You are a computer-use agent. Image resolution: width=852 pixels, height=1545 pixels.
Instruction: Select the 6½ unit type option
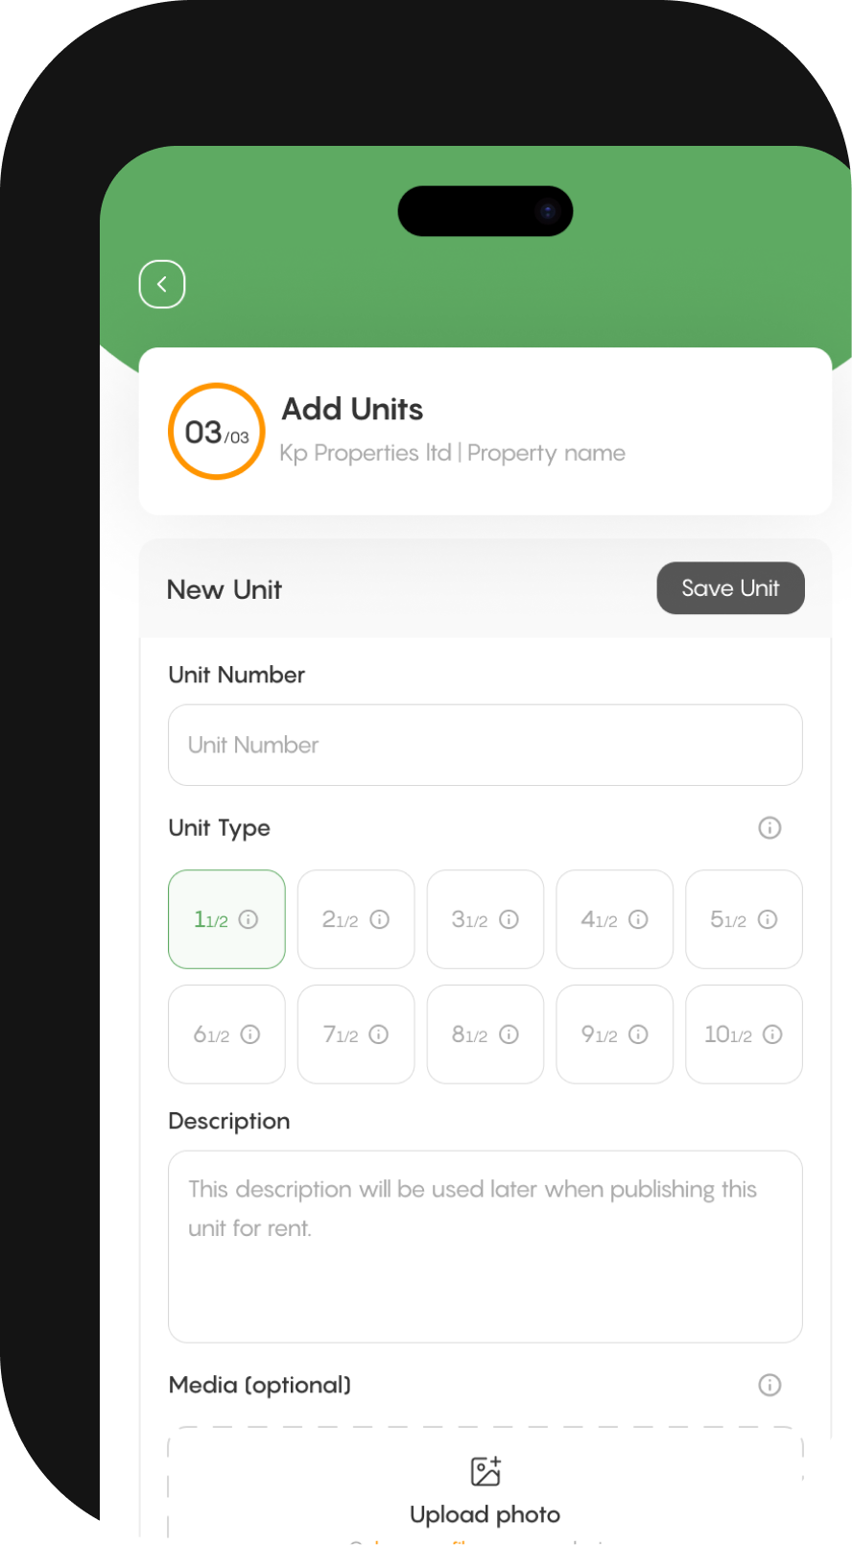pos(226,1034)
